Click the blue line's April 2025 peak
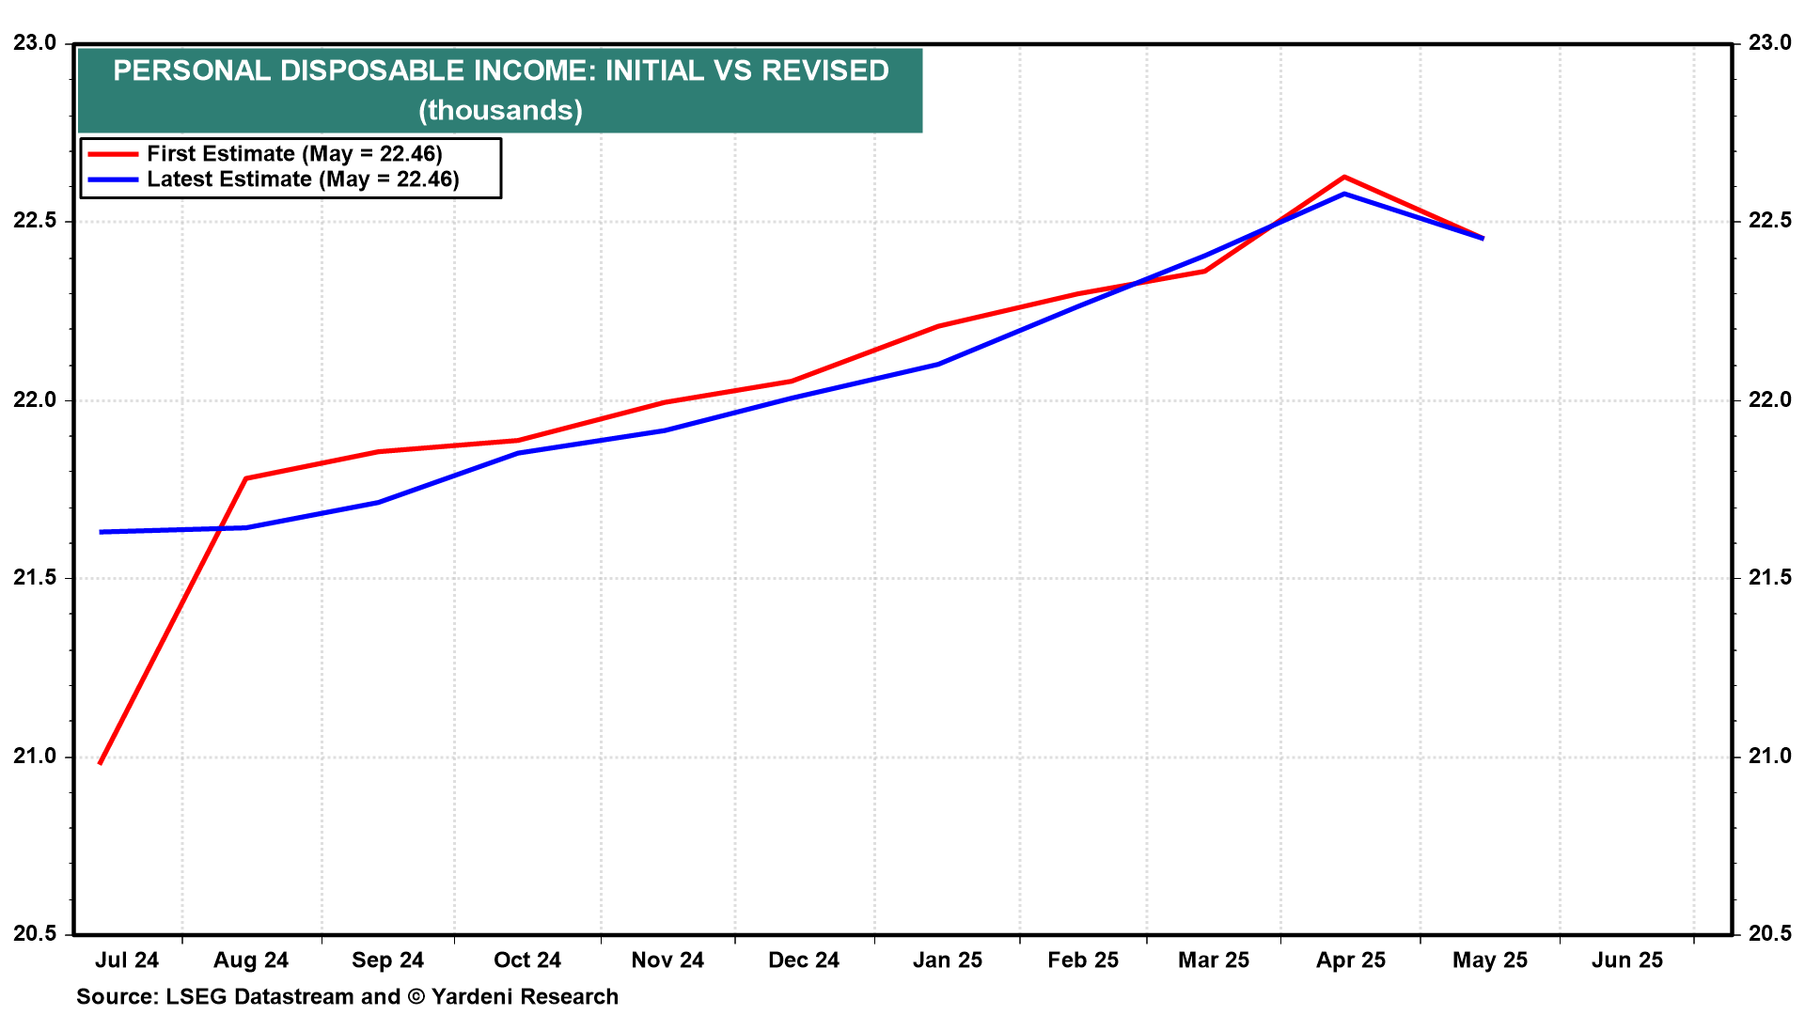This screenshot has height=1015, width=1805. pos(1344,194)
